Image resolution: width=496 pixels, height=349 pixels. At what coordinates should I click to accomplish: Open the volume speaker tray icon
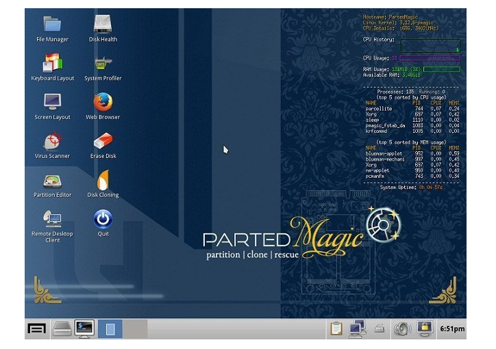coord(401,328)
